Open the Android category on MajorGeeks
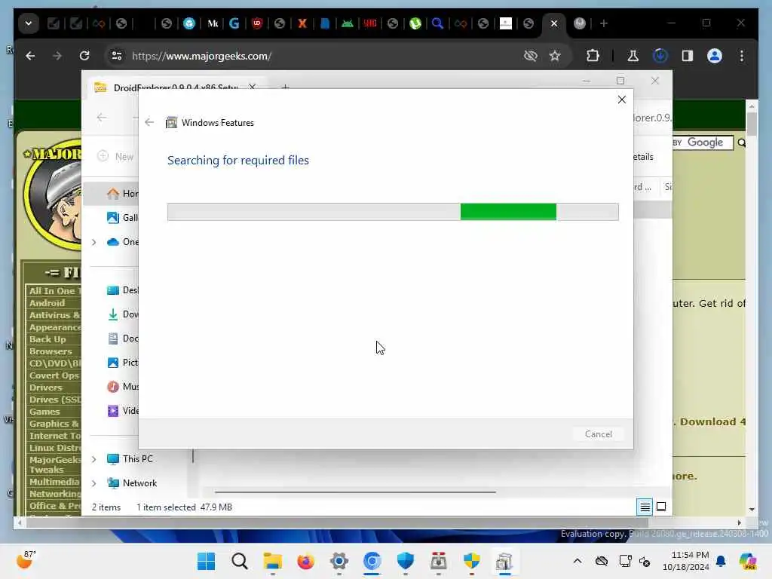772x579 pixels. [47, 303]
